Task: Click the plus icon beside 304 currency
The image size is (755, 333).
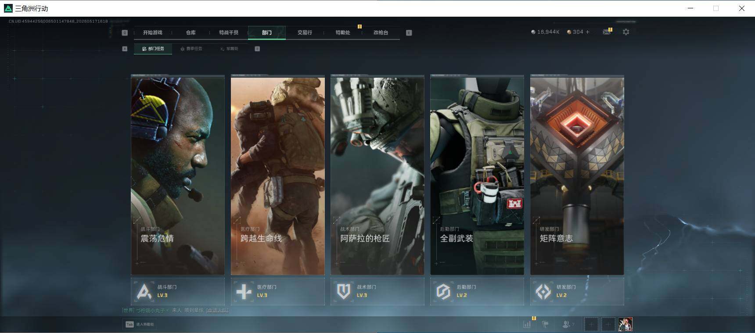Action: coord(588,32)
